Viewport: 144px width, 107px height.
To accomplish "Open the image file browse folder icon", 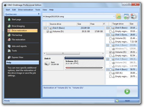I will 119,16.
